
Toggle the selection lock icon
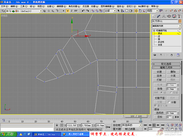57,125
